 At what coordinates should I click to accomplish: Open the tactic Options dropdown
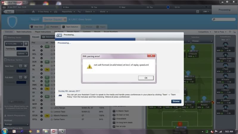[22, 54]
